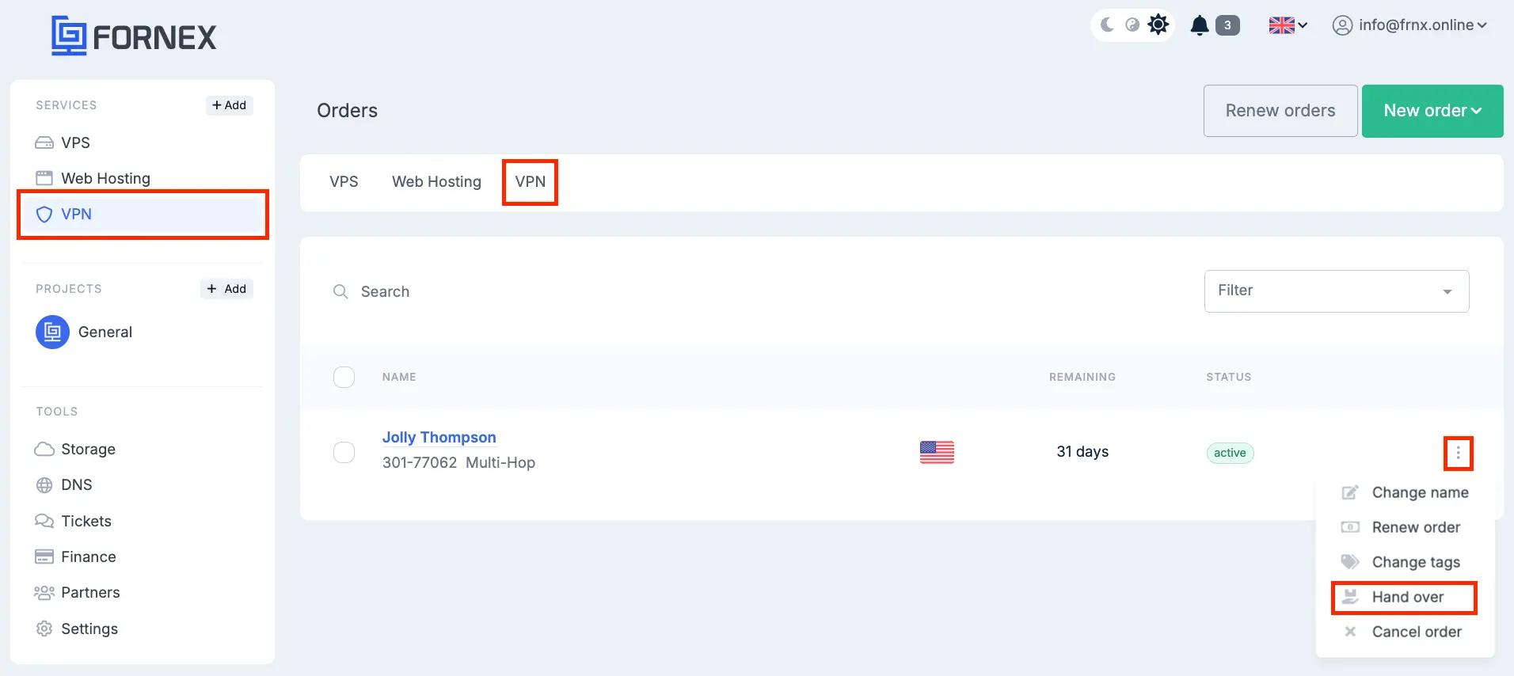Click the Renew orders button
Screen dimensions: 1514x676
pos(1280,111)
